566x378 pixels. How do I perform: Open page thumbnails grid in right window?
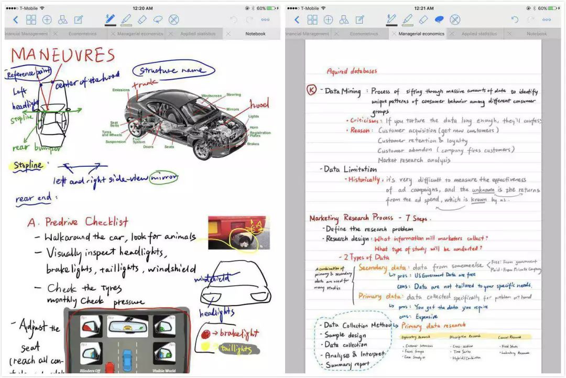[x=312, y=20]
